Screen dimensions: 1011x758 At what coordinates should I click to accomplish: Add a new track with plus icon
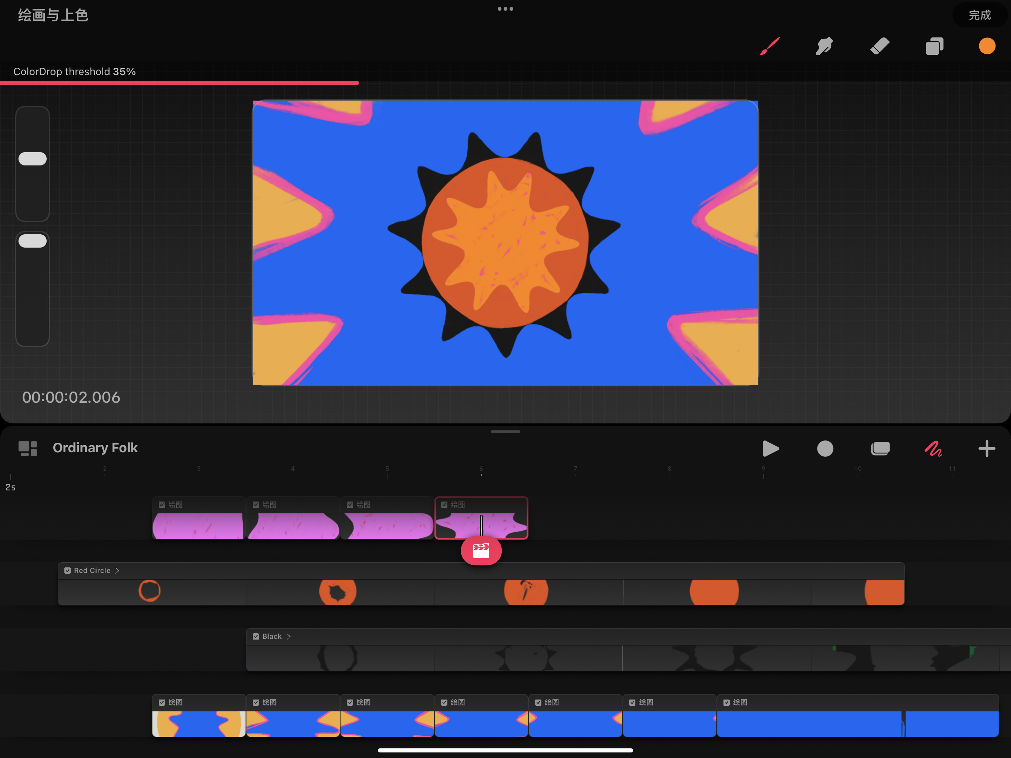987,449
